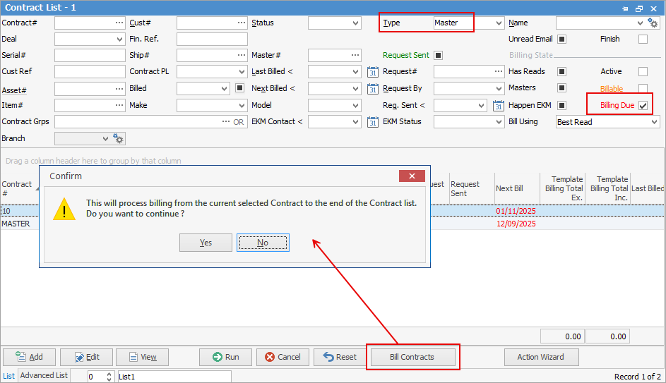Uncheck the Billing Due checkbox
Viewport: 666px width, 383px height.
coord(643,105)
